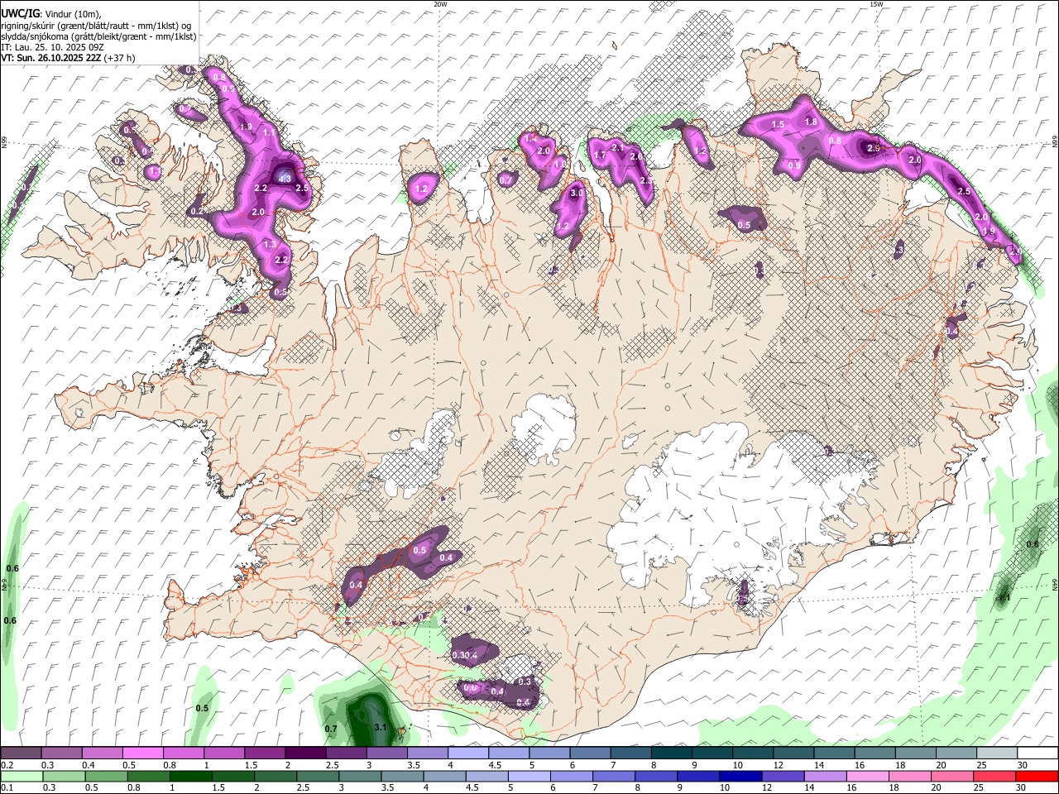Click the 2.9 snowfall value in the northeast
This screenshot has height=794, width=1059.
pos(874,148)
